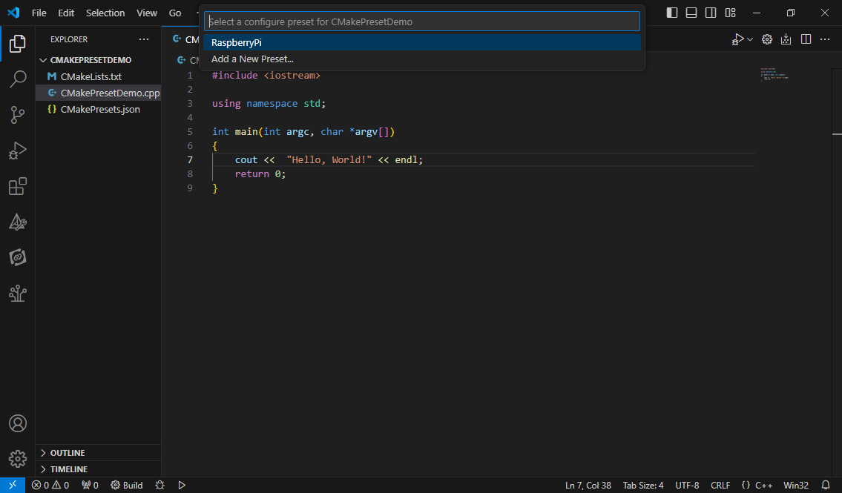Change UTF-8 encoding in status bar
The height and width of the screenshot is (493, 842).
point(687,485)
